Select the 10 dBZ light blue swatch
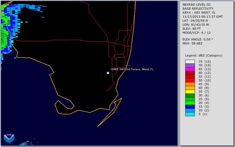 coord(190,110)
